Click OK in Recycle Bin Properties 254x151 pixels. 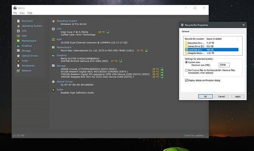pyautogui.click(x=206, y=96)
